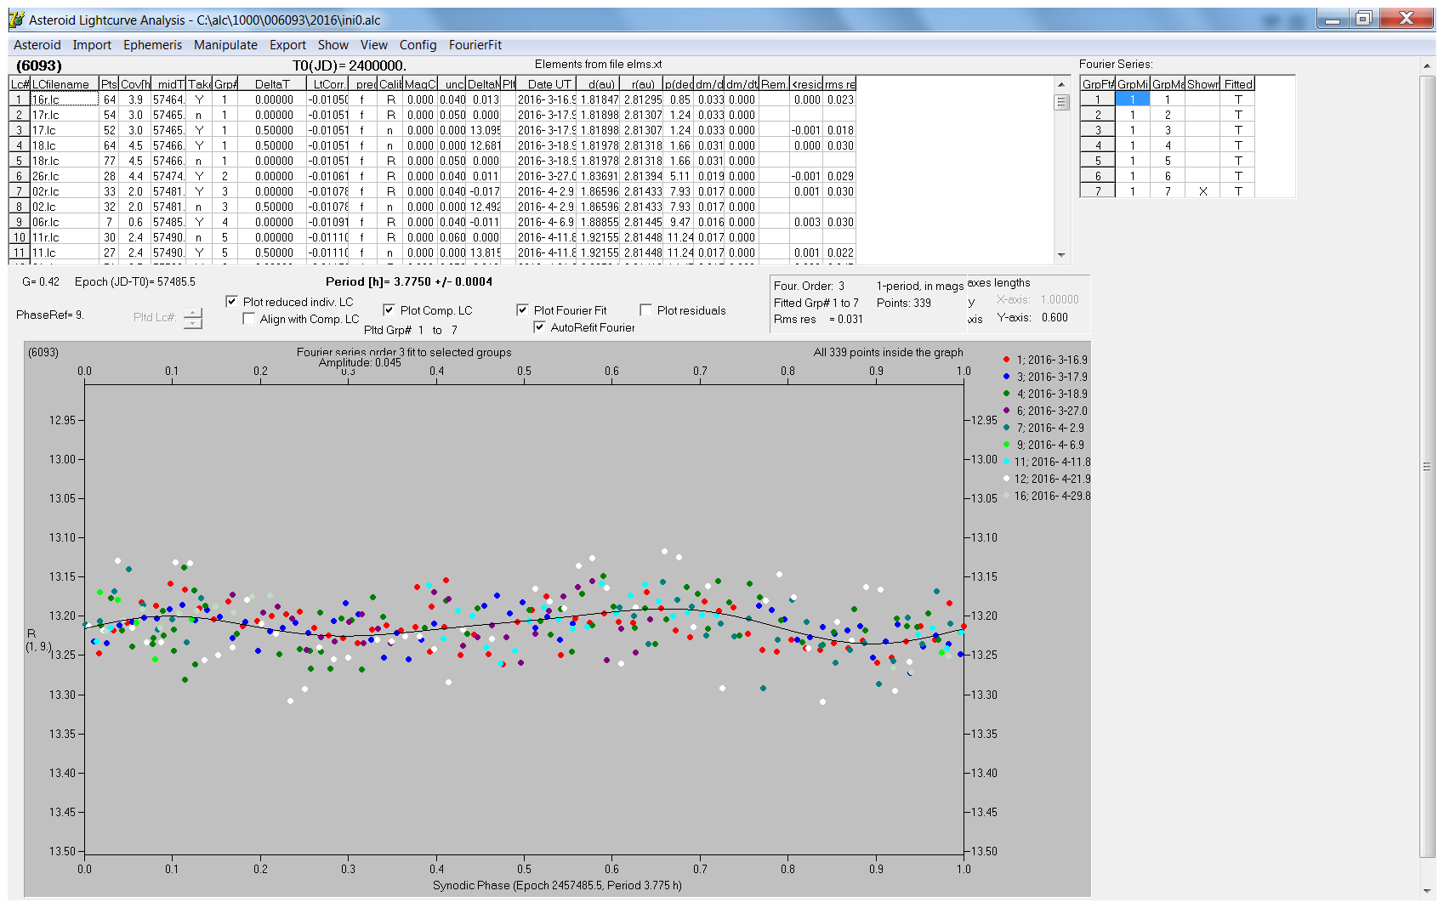
Task: Select file 18r.lc in row 5
Action: pos(65,161)
